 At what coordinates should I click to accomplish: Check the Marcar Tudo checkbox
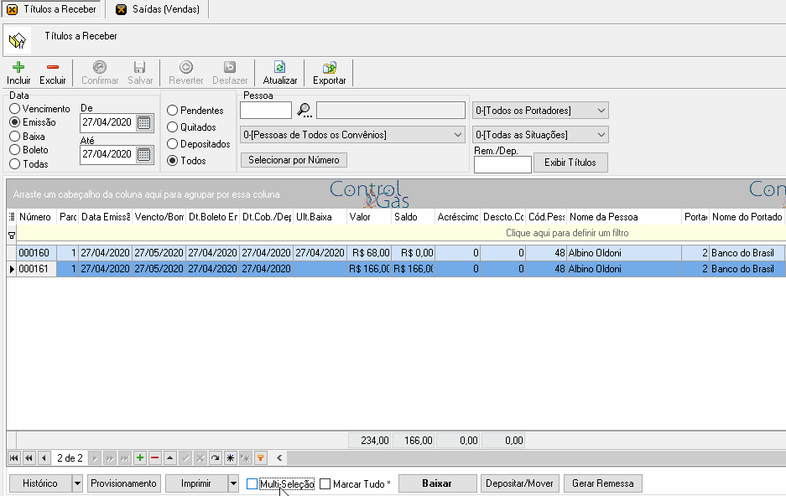(x=325, y=484)
